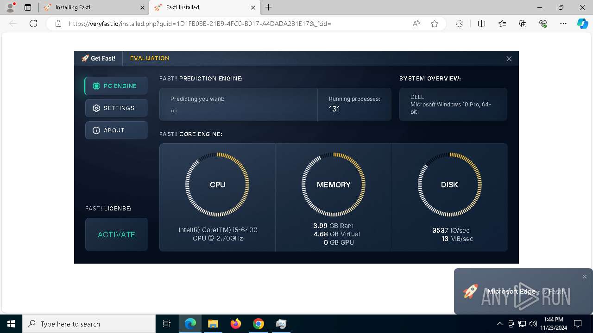The image size is (593, 333).
Task: Click the rocket icon in notification
Action: click(470, 291)
